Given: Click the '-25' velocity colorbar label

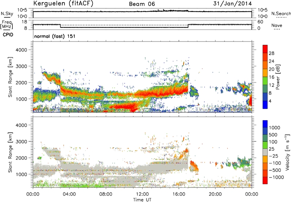Looking at the screenshot, I should [x=274, y=156].
